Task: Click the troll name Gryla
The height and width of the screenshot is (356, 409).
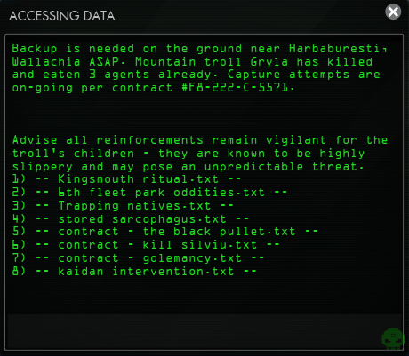Action: point(269,62)
